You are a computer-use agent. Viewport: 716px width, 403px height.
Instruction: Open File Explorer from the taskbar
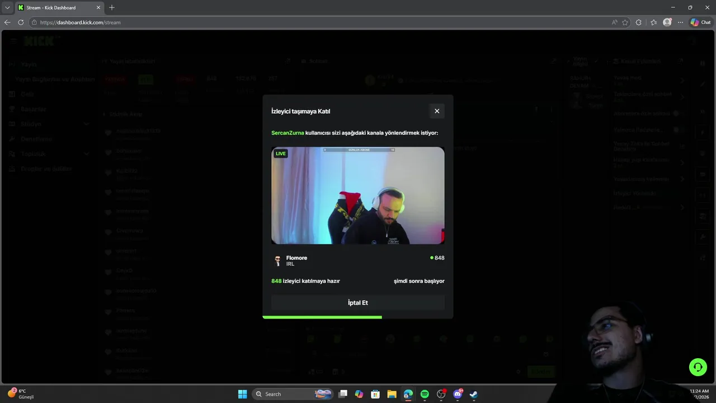392,394
